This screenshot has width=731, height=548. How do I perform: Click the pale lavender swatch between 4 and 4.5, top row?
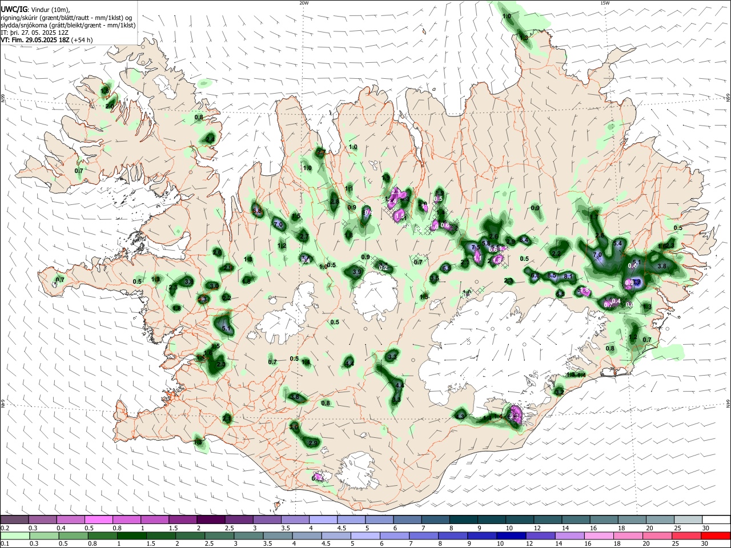(323, 520)
